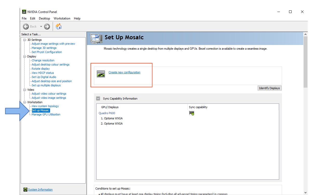Open the Help menu
The image size is (309, 195).
click(x=77, y=18)
